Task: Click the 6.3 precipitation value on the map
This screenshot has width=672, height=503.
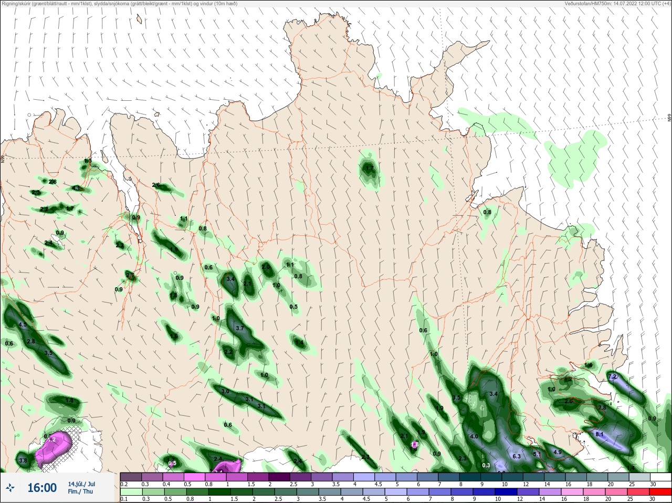Action: pos(516,456)
